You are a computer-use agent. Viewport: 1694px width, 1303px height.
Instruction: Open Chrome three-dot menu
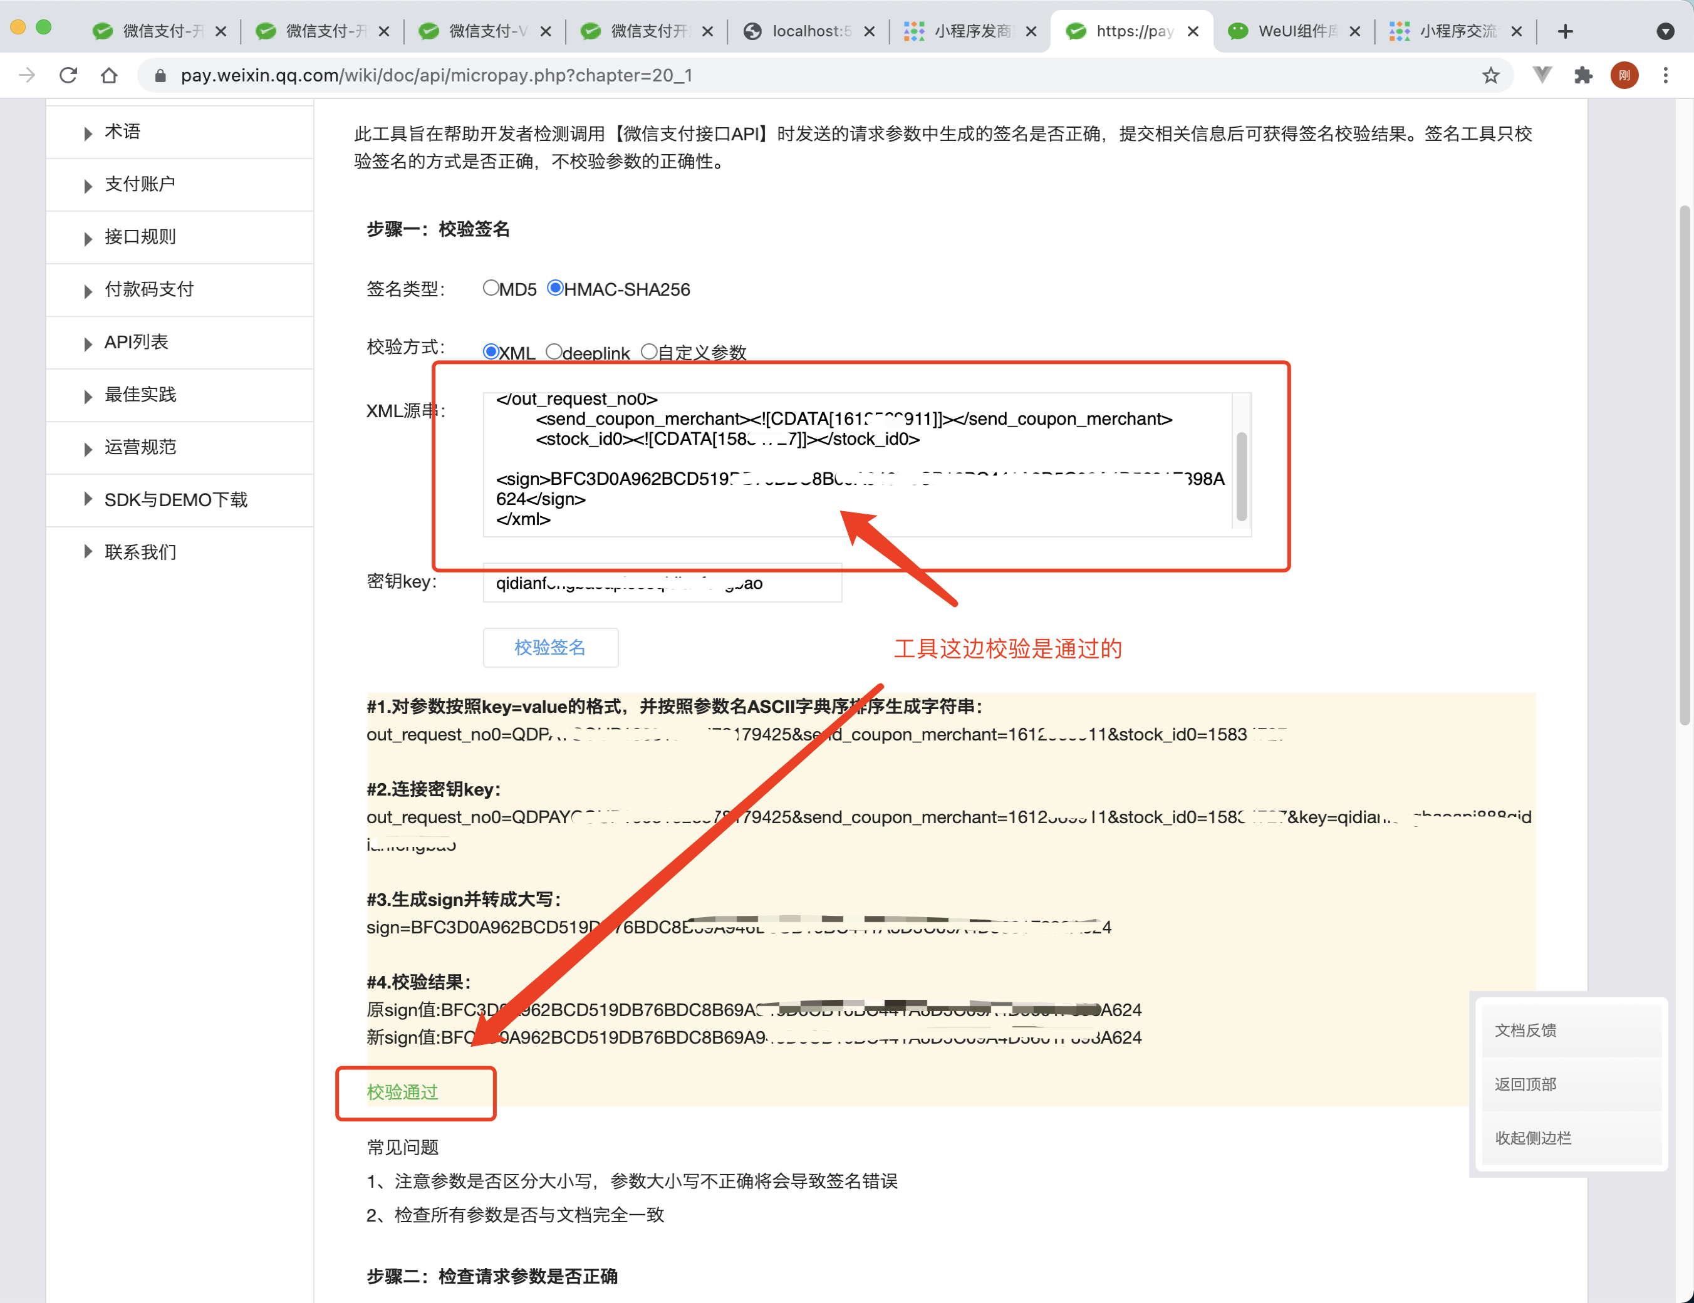click(1665, 75)
